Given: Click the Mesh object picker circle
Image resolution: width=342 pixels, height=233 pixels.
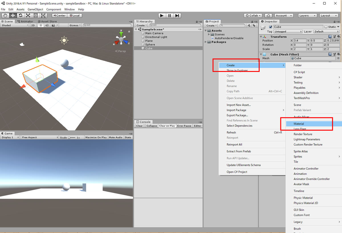Looking at the screenshot, I should click(338, 58).
